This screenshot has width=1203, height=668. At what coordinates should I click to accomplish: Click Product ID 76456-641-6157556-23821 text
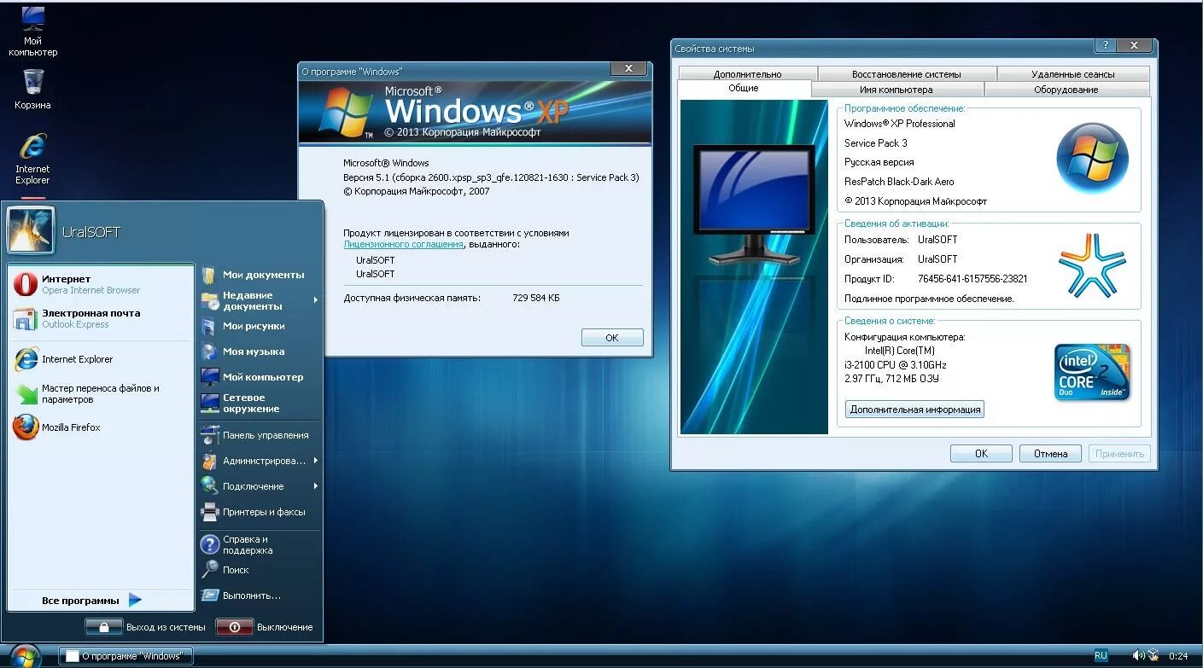click(x=972, y=279)
